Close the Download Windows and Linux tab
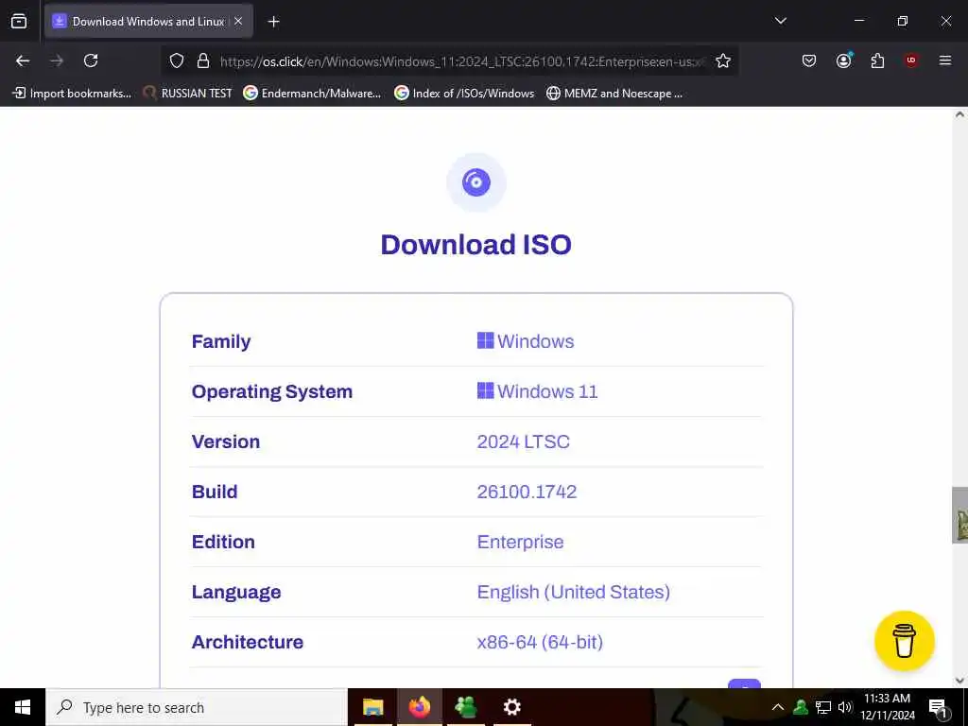The image size is (968, 726). pyautogui.click(x=238, y=21)
